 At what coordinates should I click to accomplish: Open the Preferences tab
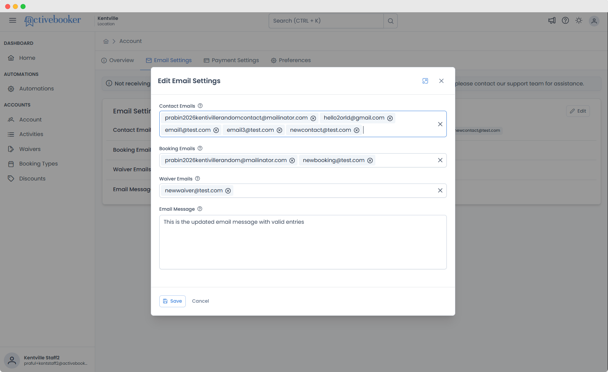tap(291, 60)
